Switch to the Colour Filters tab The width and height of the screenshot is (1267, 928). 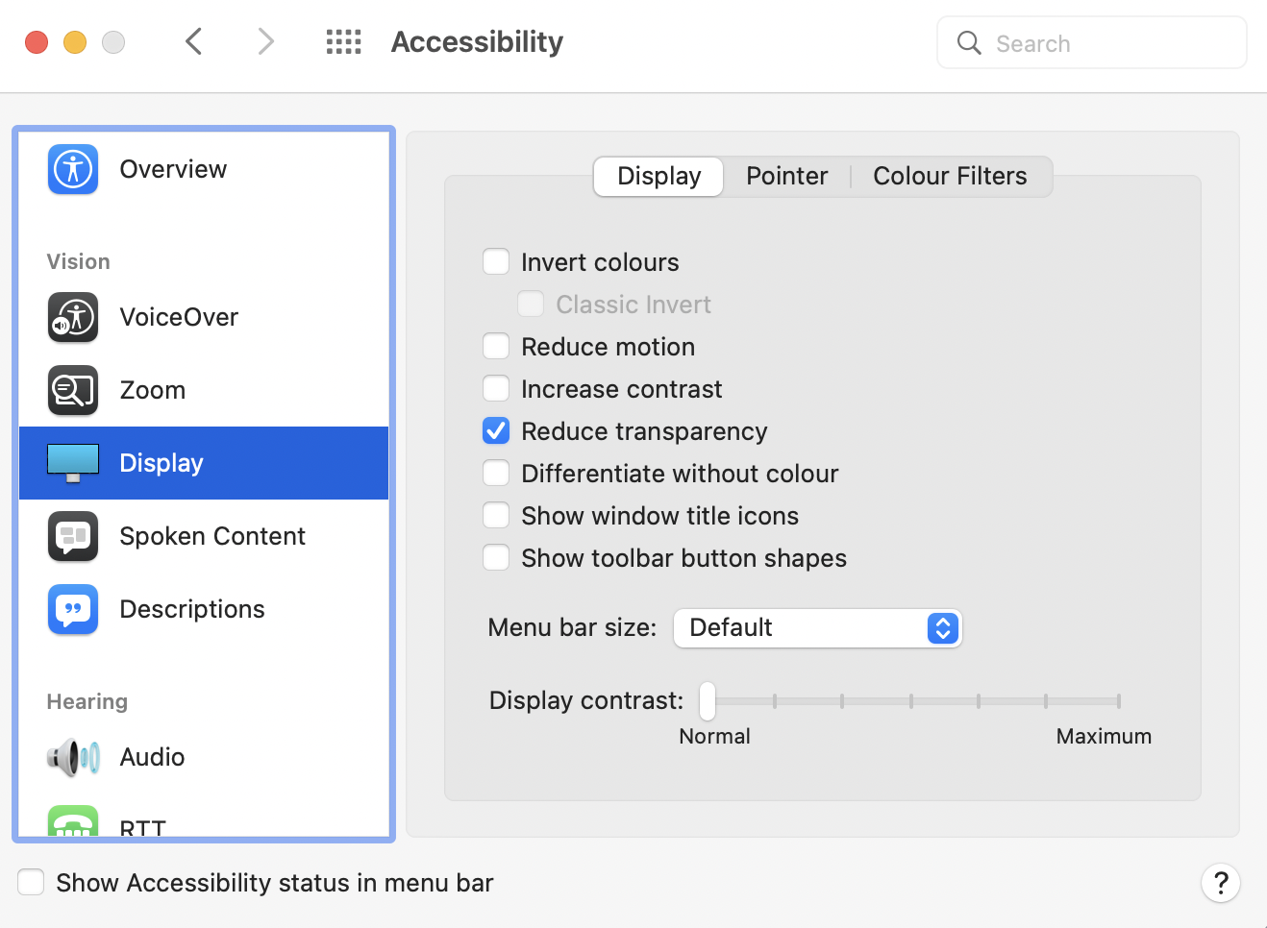coord(949,177)
